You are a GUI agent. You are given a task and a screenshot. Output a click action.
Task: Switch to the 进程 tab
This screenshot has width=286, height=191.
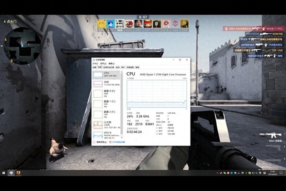pyautogui.click(x=94, y=67)
